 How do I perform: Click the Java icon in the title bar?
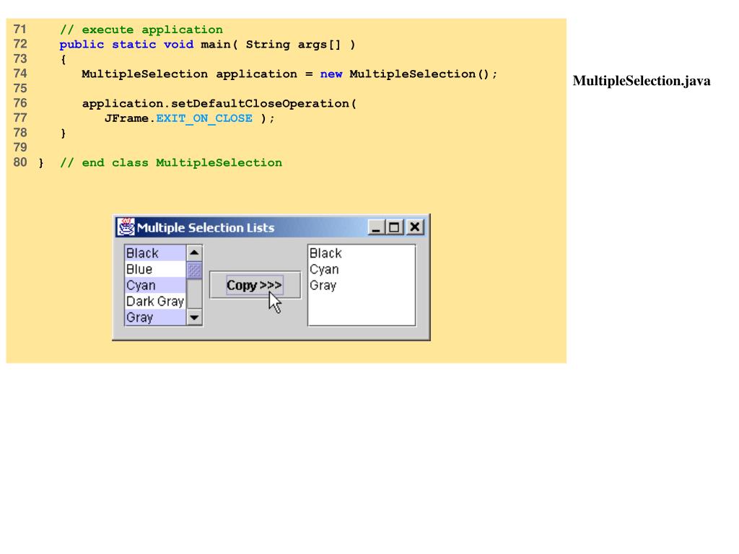pyautogui.click(x=126, y=227)
